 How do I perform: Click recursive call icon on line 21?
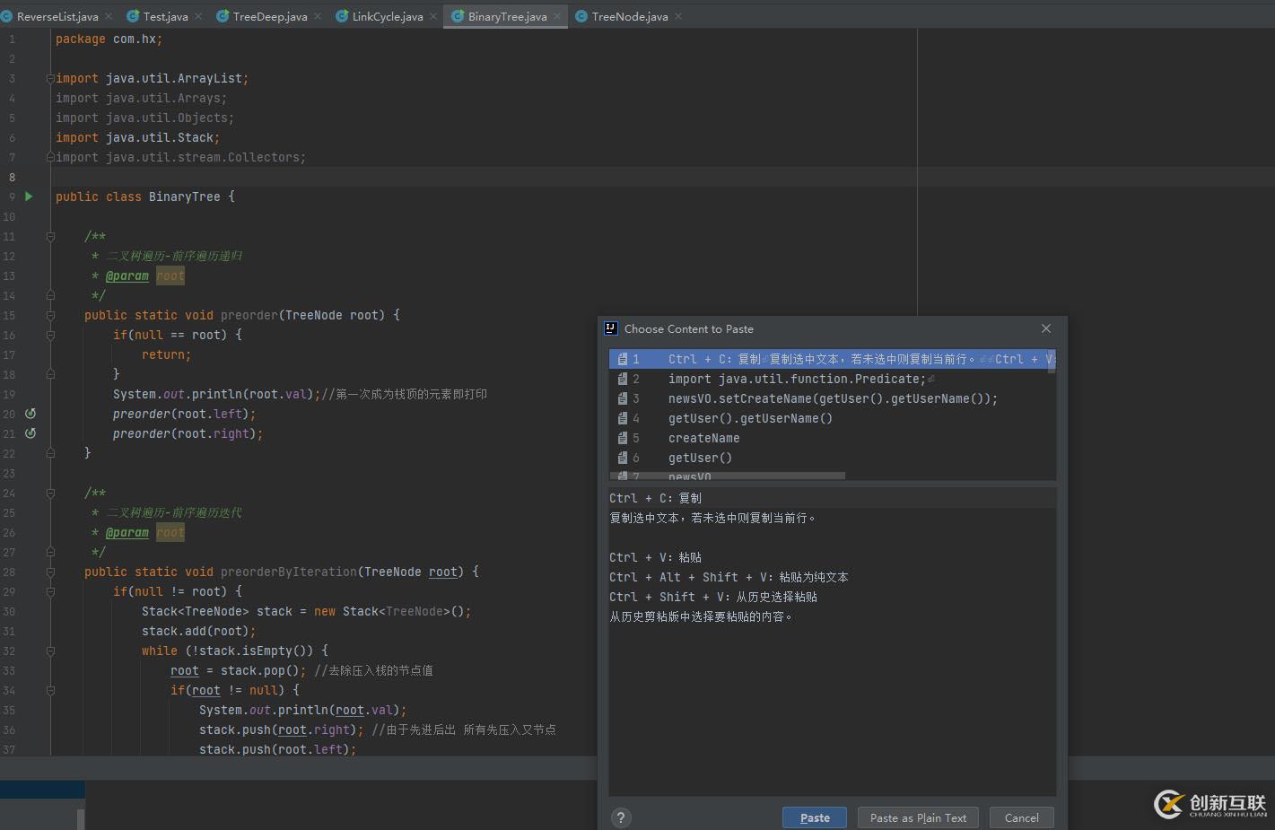tap(31, 433)
